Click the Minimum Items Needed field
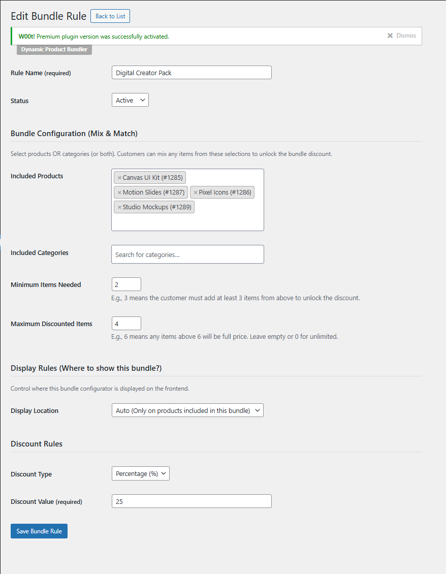This screenshot has width=446, height=574. pyautogui.click(x=126, y=284)
